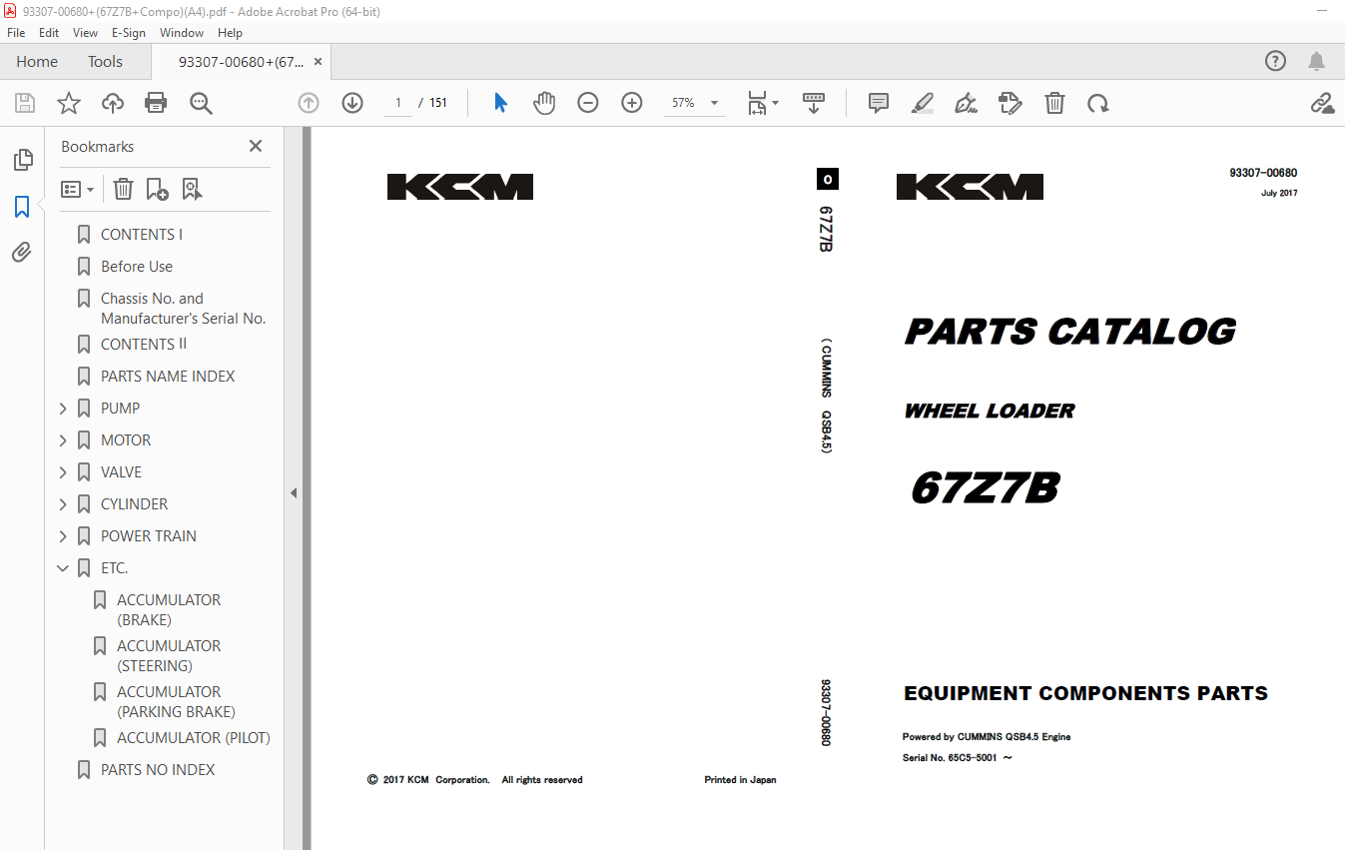Viewport: 1345px width, 850px height.
Task: Collapse the navigation pane with the divider arrow
Action: pyautogui.click(x=294, y=493)
